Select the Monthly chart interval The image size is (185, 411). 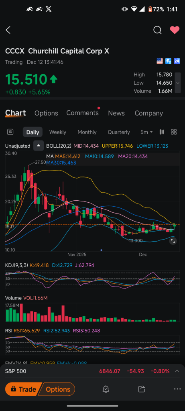[x=87, y=132]
